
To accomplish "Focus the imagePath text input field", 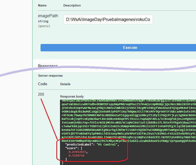I will 108,19.
